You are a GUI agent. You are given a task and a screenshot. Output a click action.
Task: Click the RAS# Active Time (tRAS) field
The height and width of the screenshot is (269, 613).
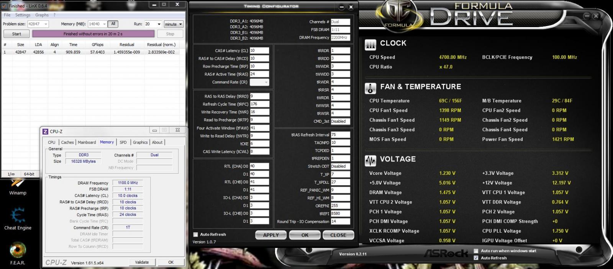pos(259,74)
